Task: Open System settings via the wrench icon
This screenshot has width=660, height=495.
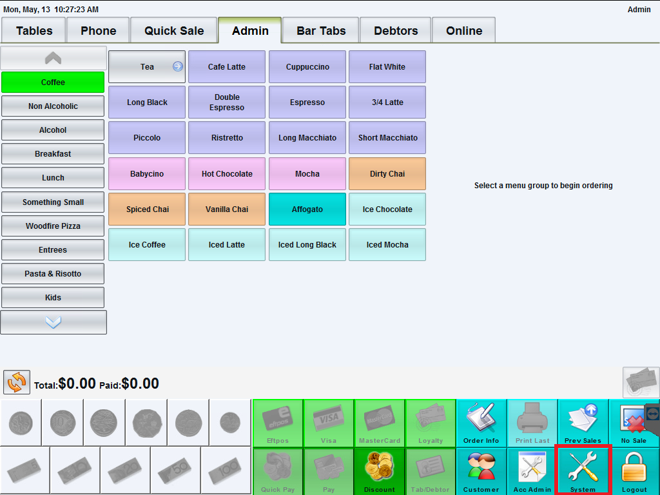Action: pos(583,470)
